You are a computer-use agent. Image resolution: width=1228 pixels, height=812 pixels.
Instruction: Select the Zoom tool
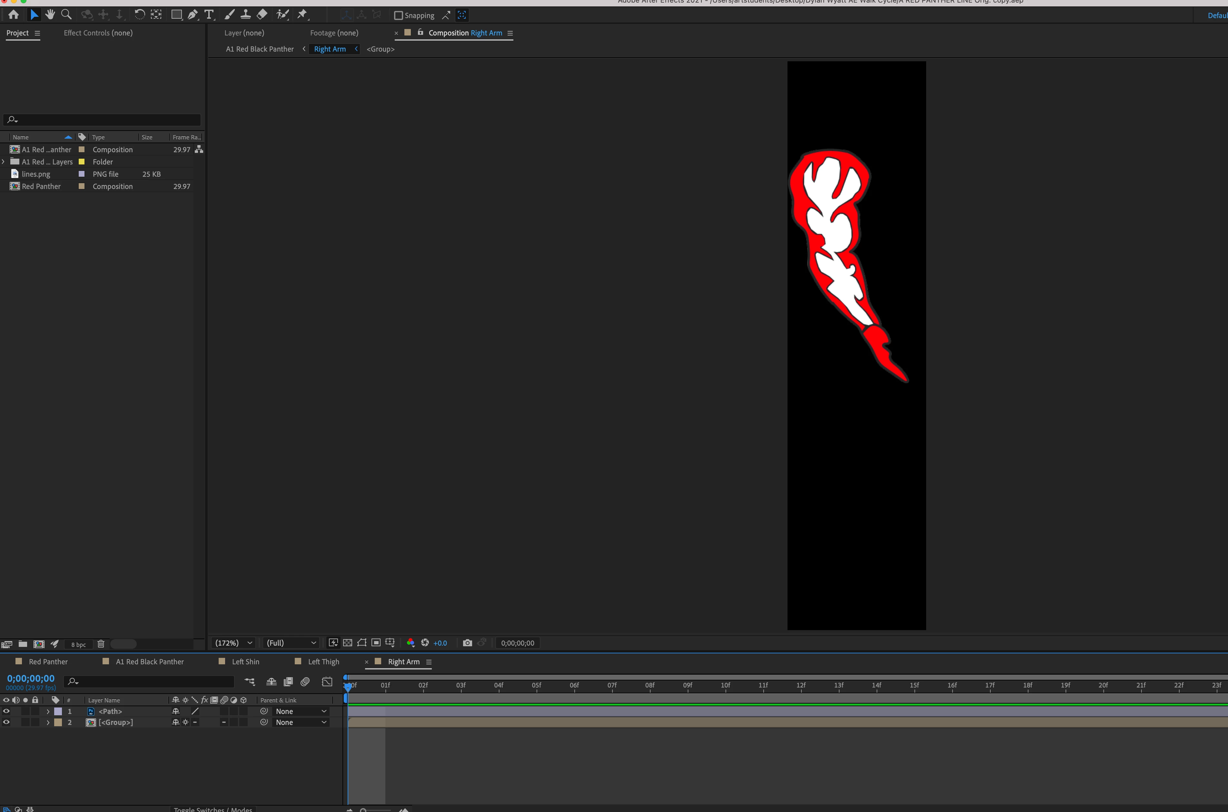click(x=66, y=15)
